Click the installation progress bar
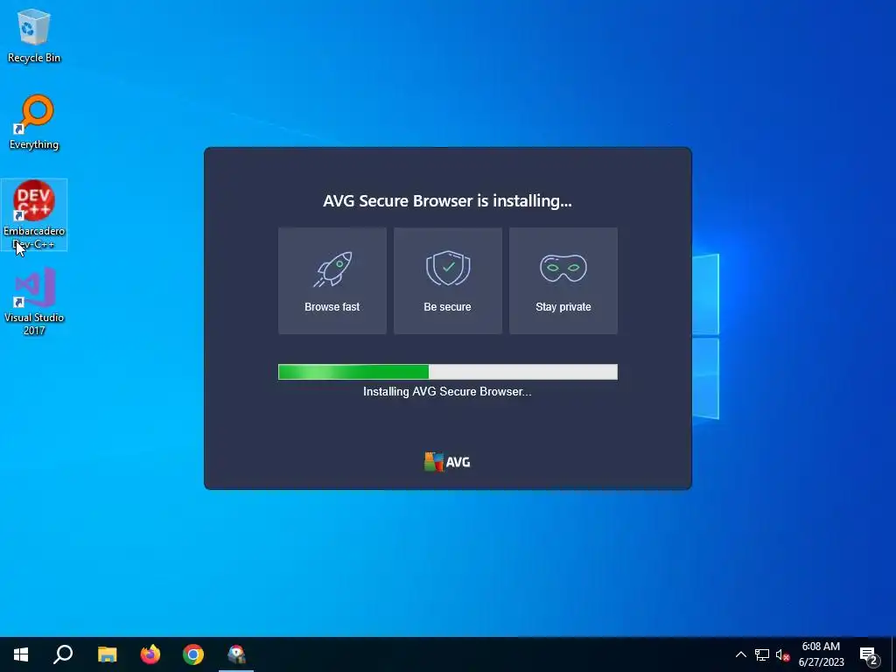Screen dimensions: 896x672 point(447,372)
